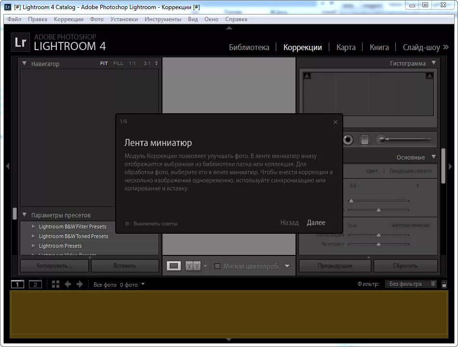Collapse the Основные panel
This screenshot has height=347, width=458.
click(434, 157)
